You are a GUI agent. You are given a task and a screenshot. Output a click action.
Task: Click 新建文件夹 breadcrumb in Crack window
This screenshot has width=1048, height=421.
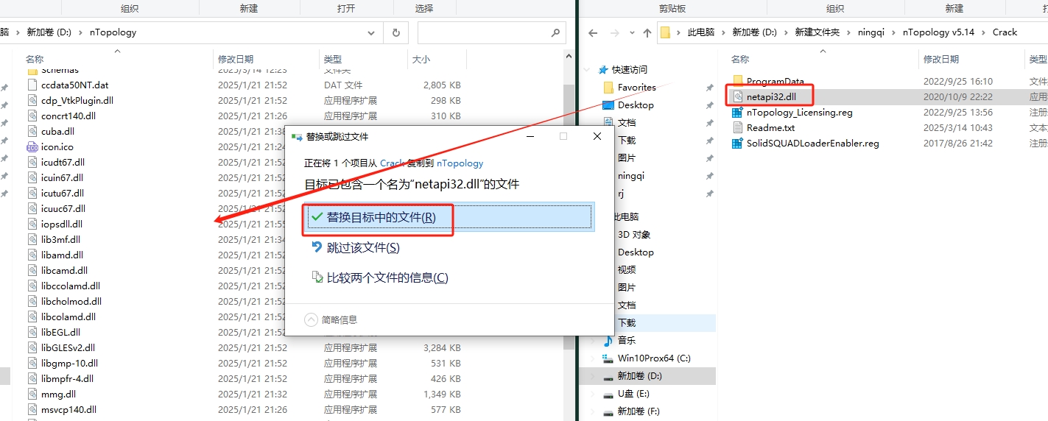[x=817, y=32]
